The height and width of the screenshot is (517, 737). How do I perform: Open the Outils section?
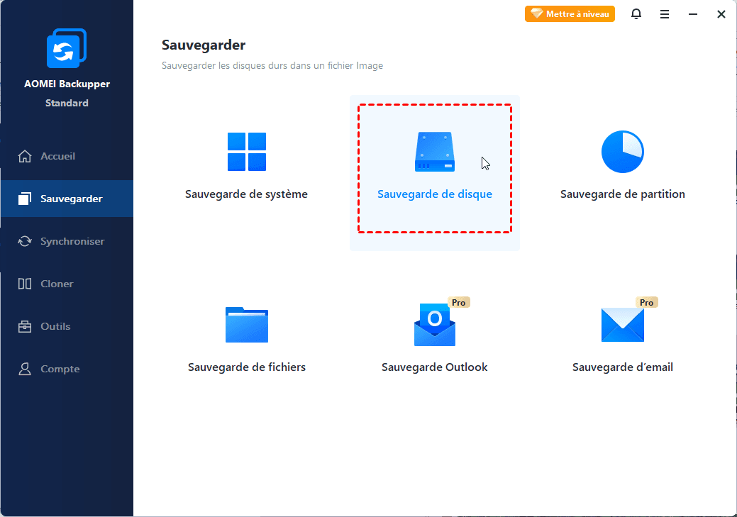[x=67, y=326]
